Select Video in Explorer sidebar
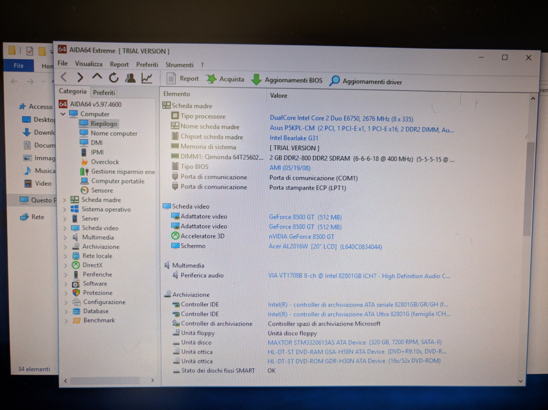The width and height of the screenshot is (548, 410). pyautogui.click(x=37, y=183)
